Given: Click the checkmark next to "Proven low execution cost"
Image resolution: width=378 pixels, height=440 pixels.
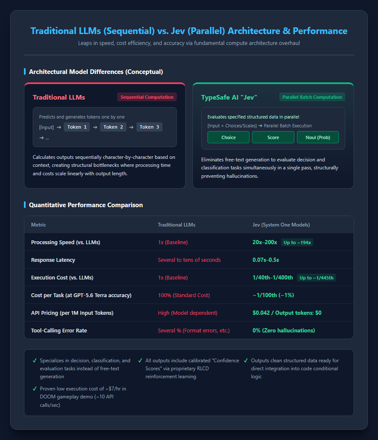Looking at the screenshot, I should (x=34, y=389).
